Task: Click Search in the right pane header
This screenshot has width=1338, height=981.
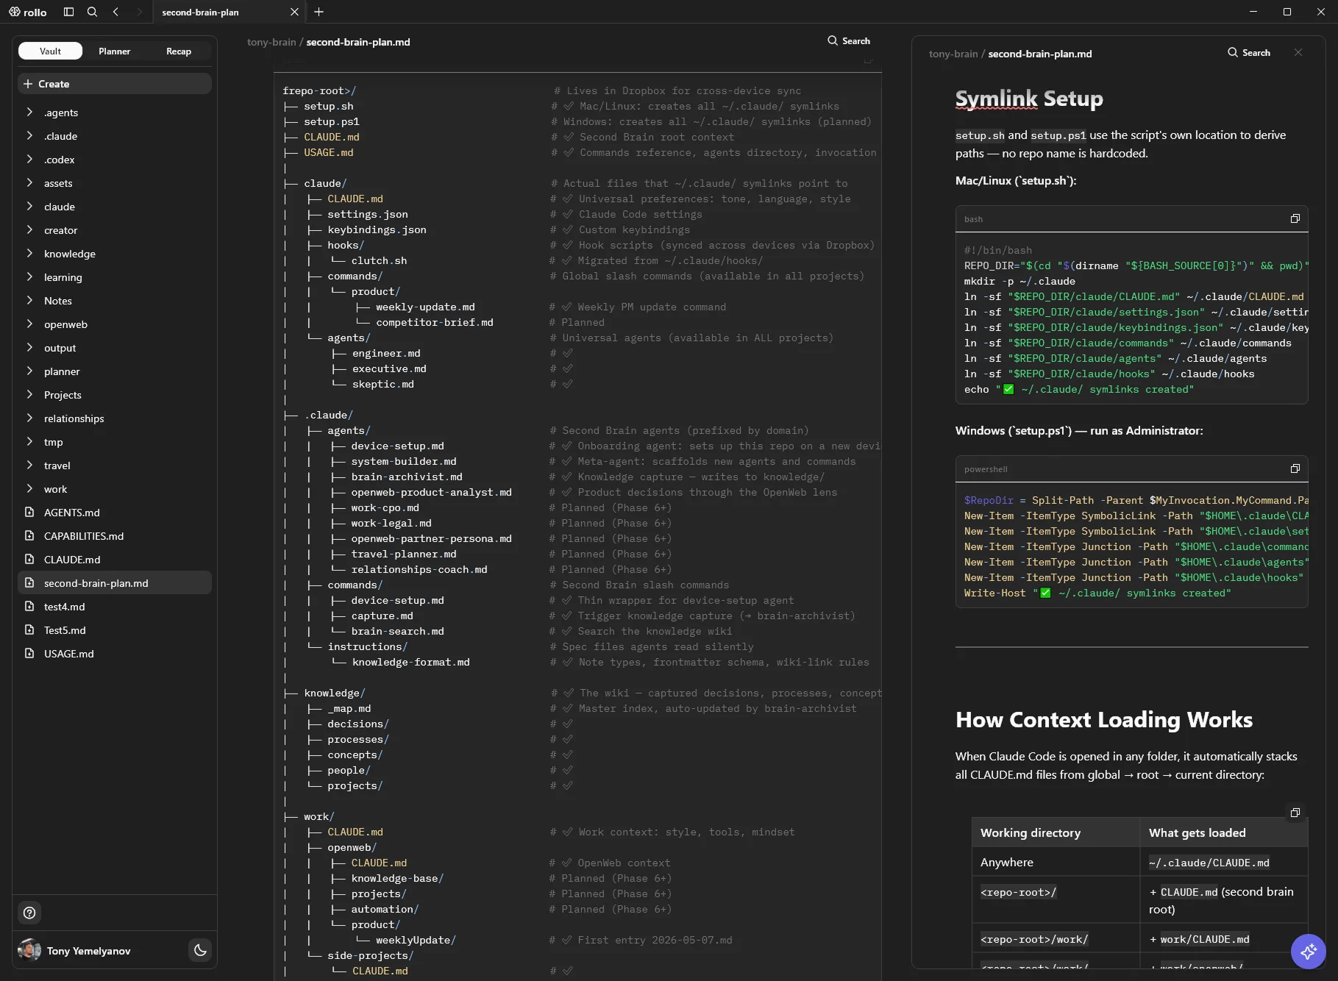Action: pyautogui.click(x=1249, y=52)
